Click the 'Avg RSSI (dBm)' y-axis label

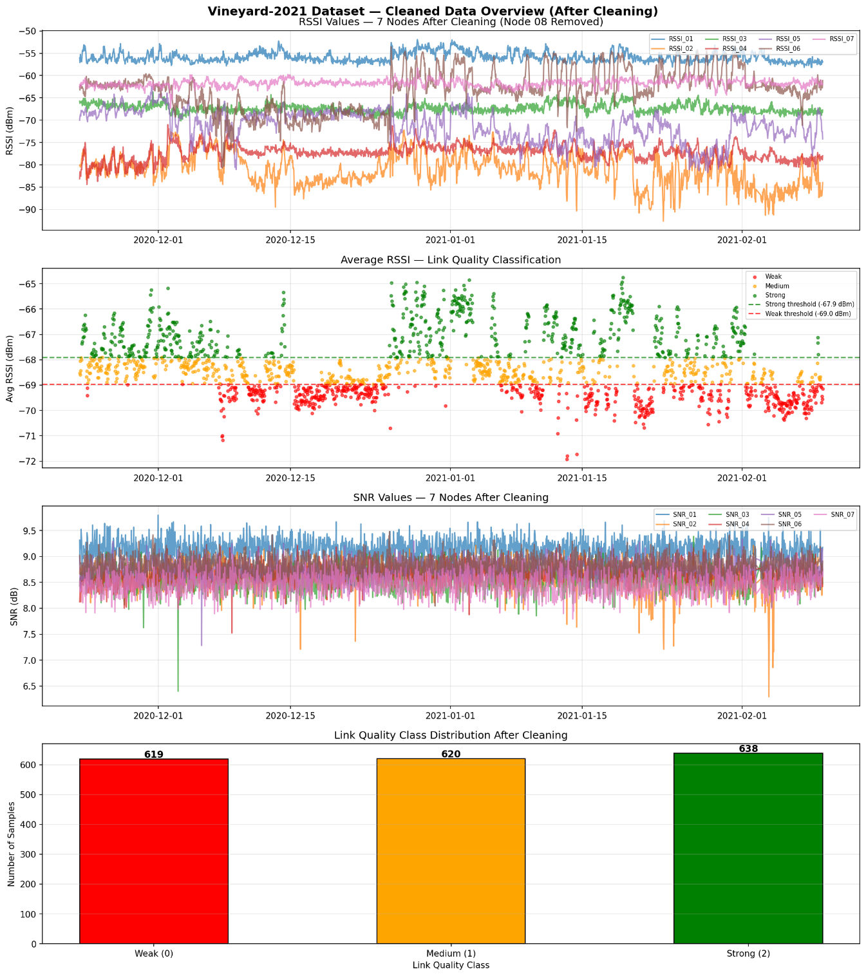coord(10,368)
